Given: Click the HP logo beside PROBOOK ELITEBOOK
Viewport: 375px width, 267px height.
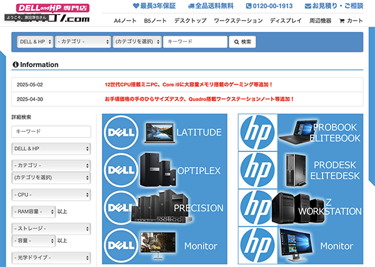Looking at the screenshot, I should coord(257,133).
